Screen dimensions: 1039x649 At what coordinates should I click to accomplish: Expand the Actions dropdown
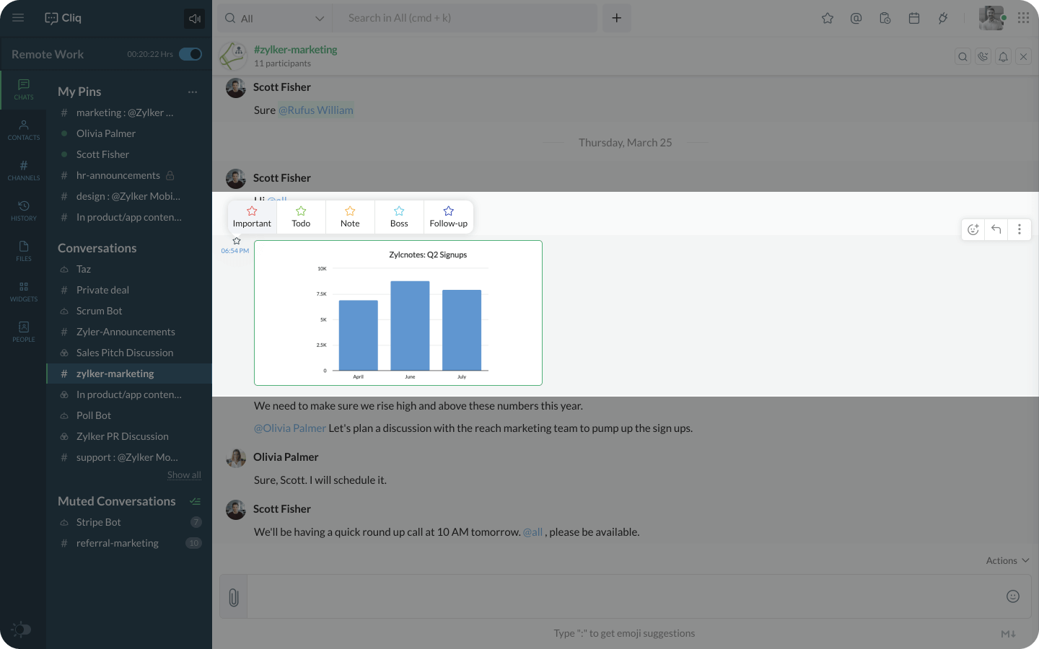click(x=1007, y=560)
